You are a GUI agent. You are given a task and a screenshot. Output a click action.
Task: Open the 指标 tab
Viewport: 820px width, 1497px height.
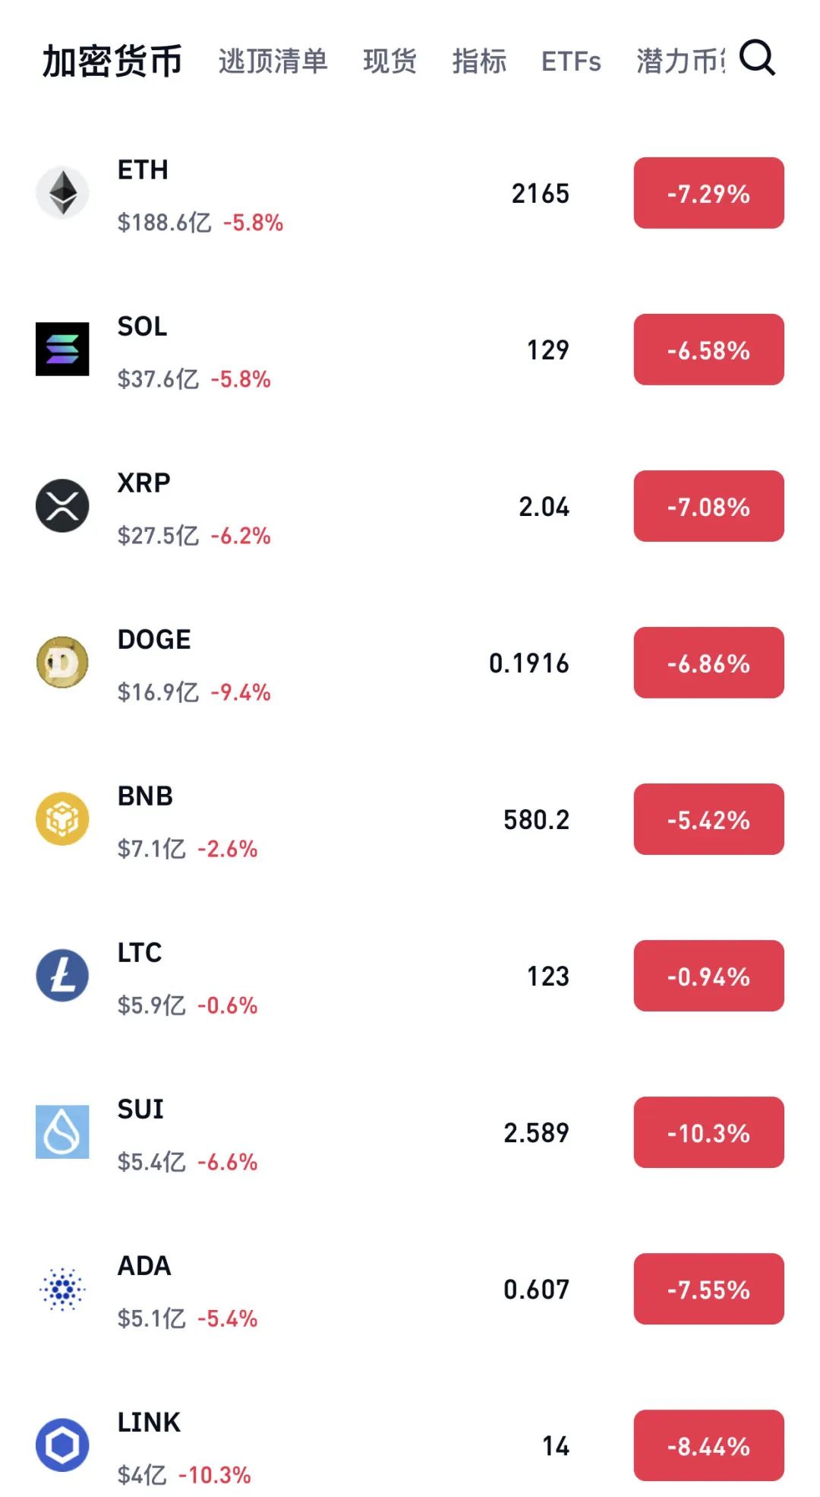(x=479, y=61)
